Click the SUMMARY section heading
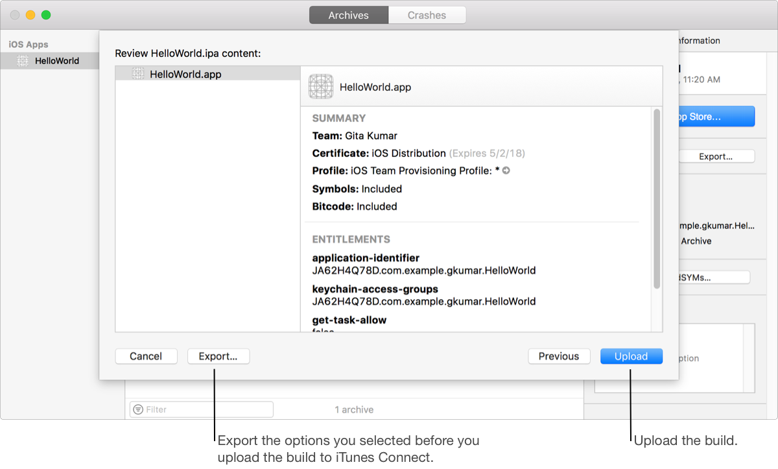This screenshot has width=778, height=469. point(339,118)
